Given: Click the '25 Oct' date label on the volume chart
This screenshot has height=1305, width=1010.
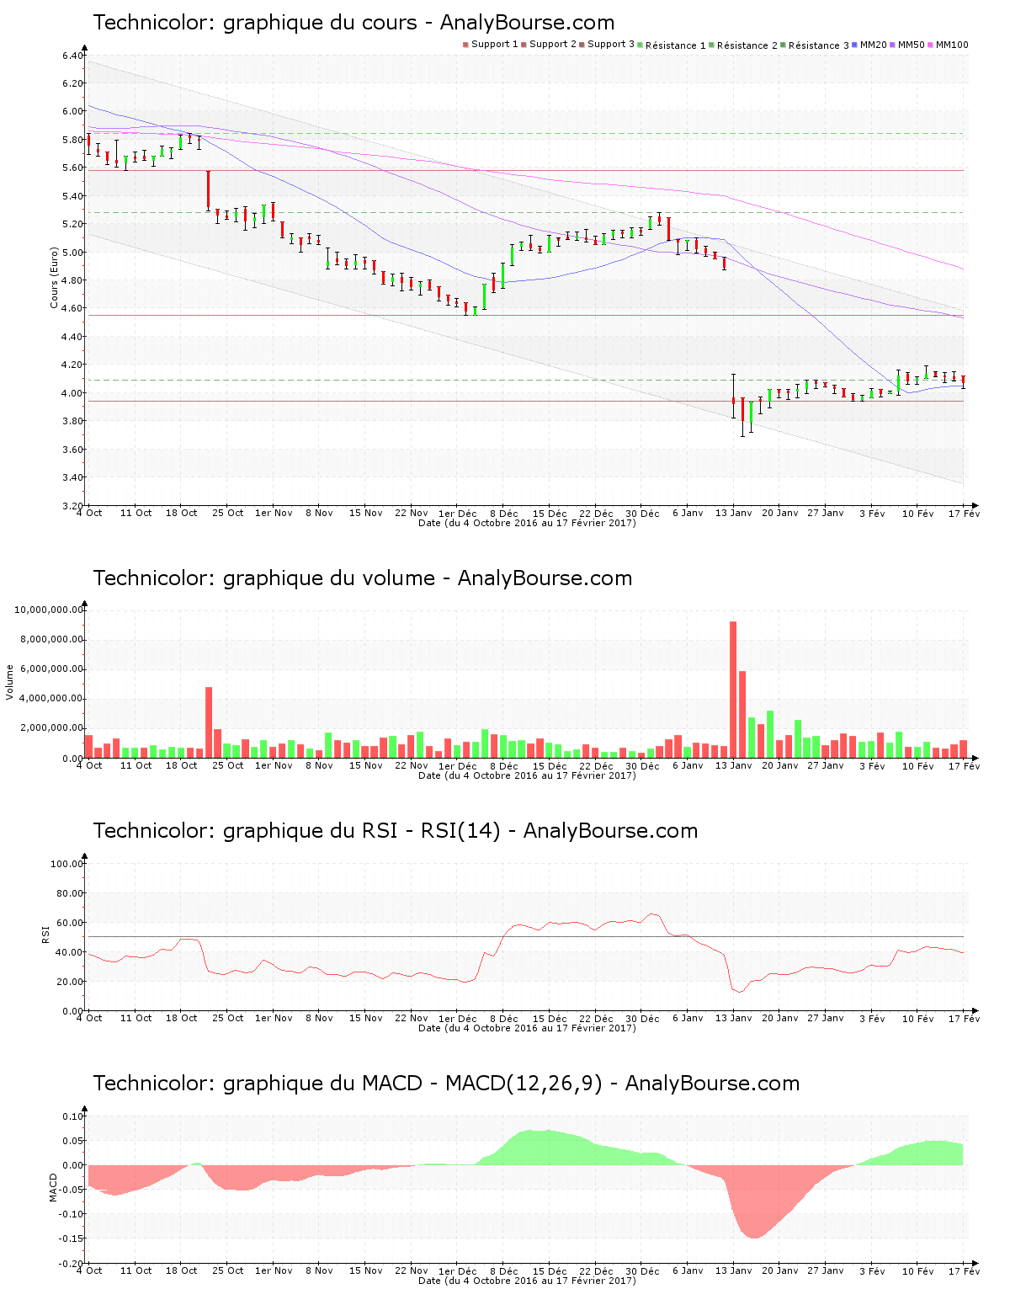Looking at the screenshot, I should coord(228,765).
